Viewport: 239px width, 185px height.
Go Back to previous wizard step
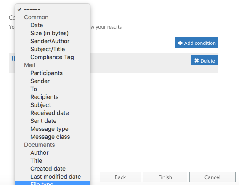[120, 177]
